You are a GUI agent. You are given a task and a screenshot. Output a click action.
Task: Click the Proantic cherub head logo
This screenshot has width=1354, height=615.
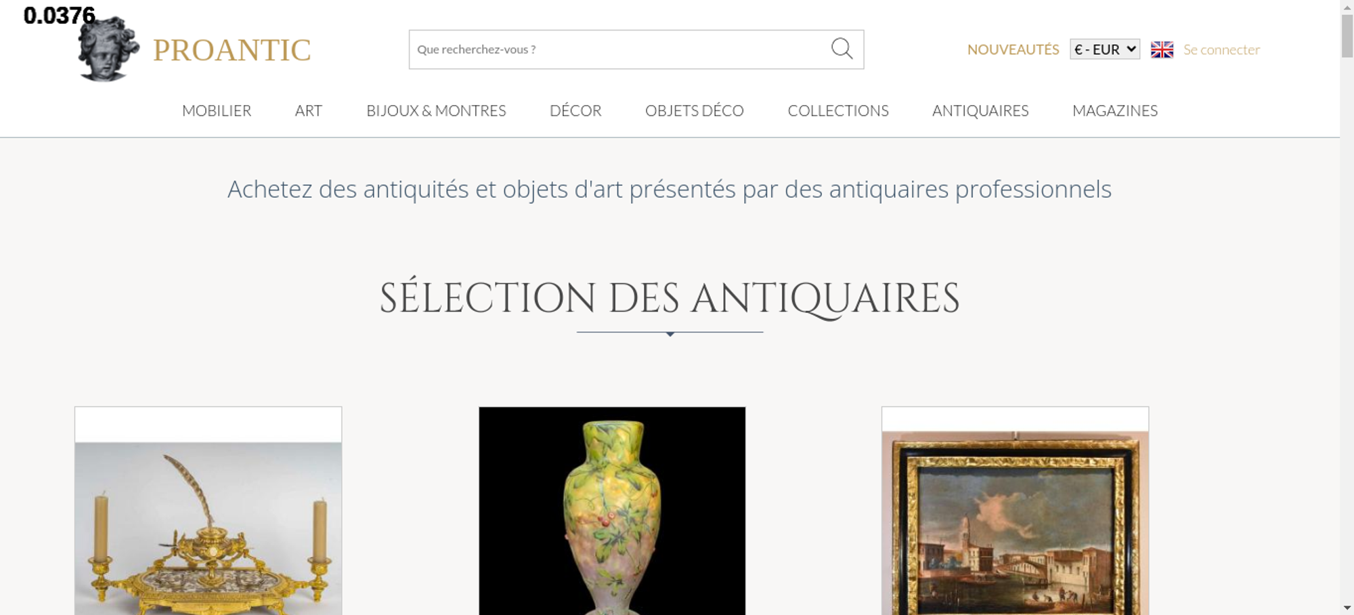click(108, 49)
